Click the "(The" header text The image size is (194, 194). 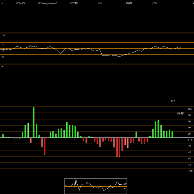click(x=155, y=3)
